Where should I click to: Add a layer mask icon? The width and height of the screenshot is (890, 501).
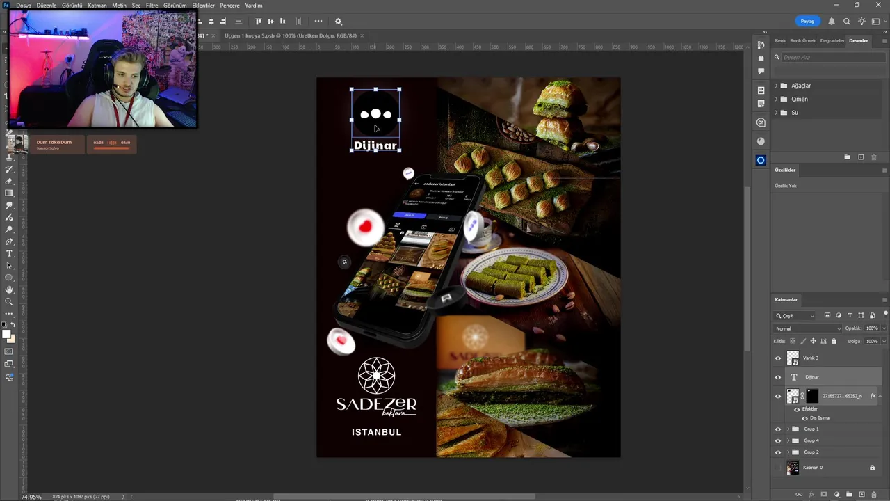coord(824,494)
